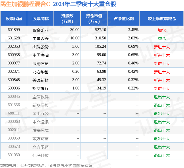The image size is (184, 168).
Task: Select stock code 002371
Action: pyautogui.click(x=14, y=72)
